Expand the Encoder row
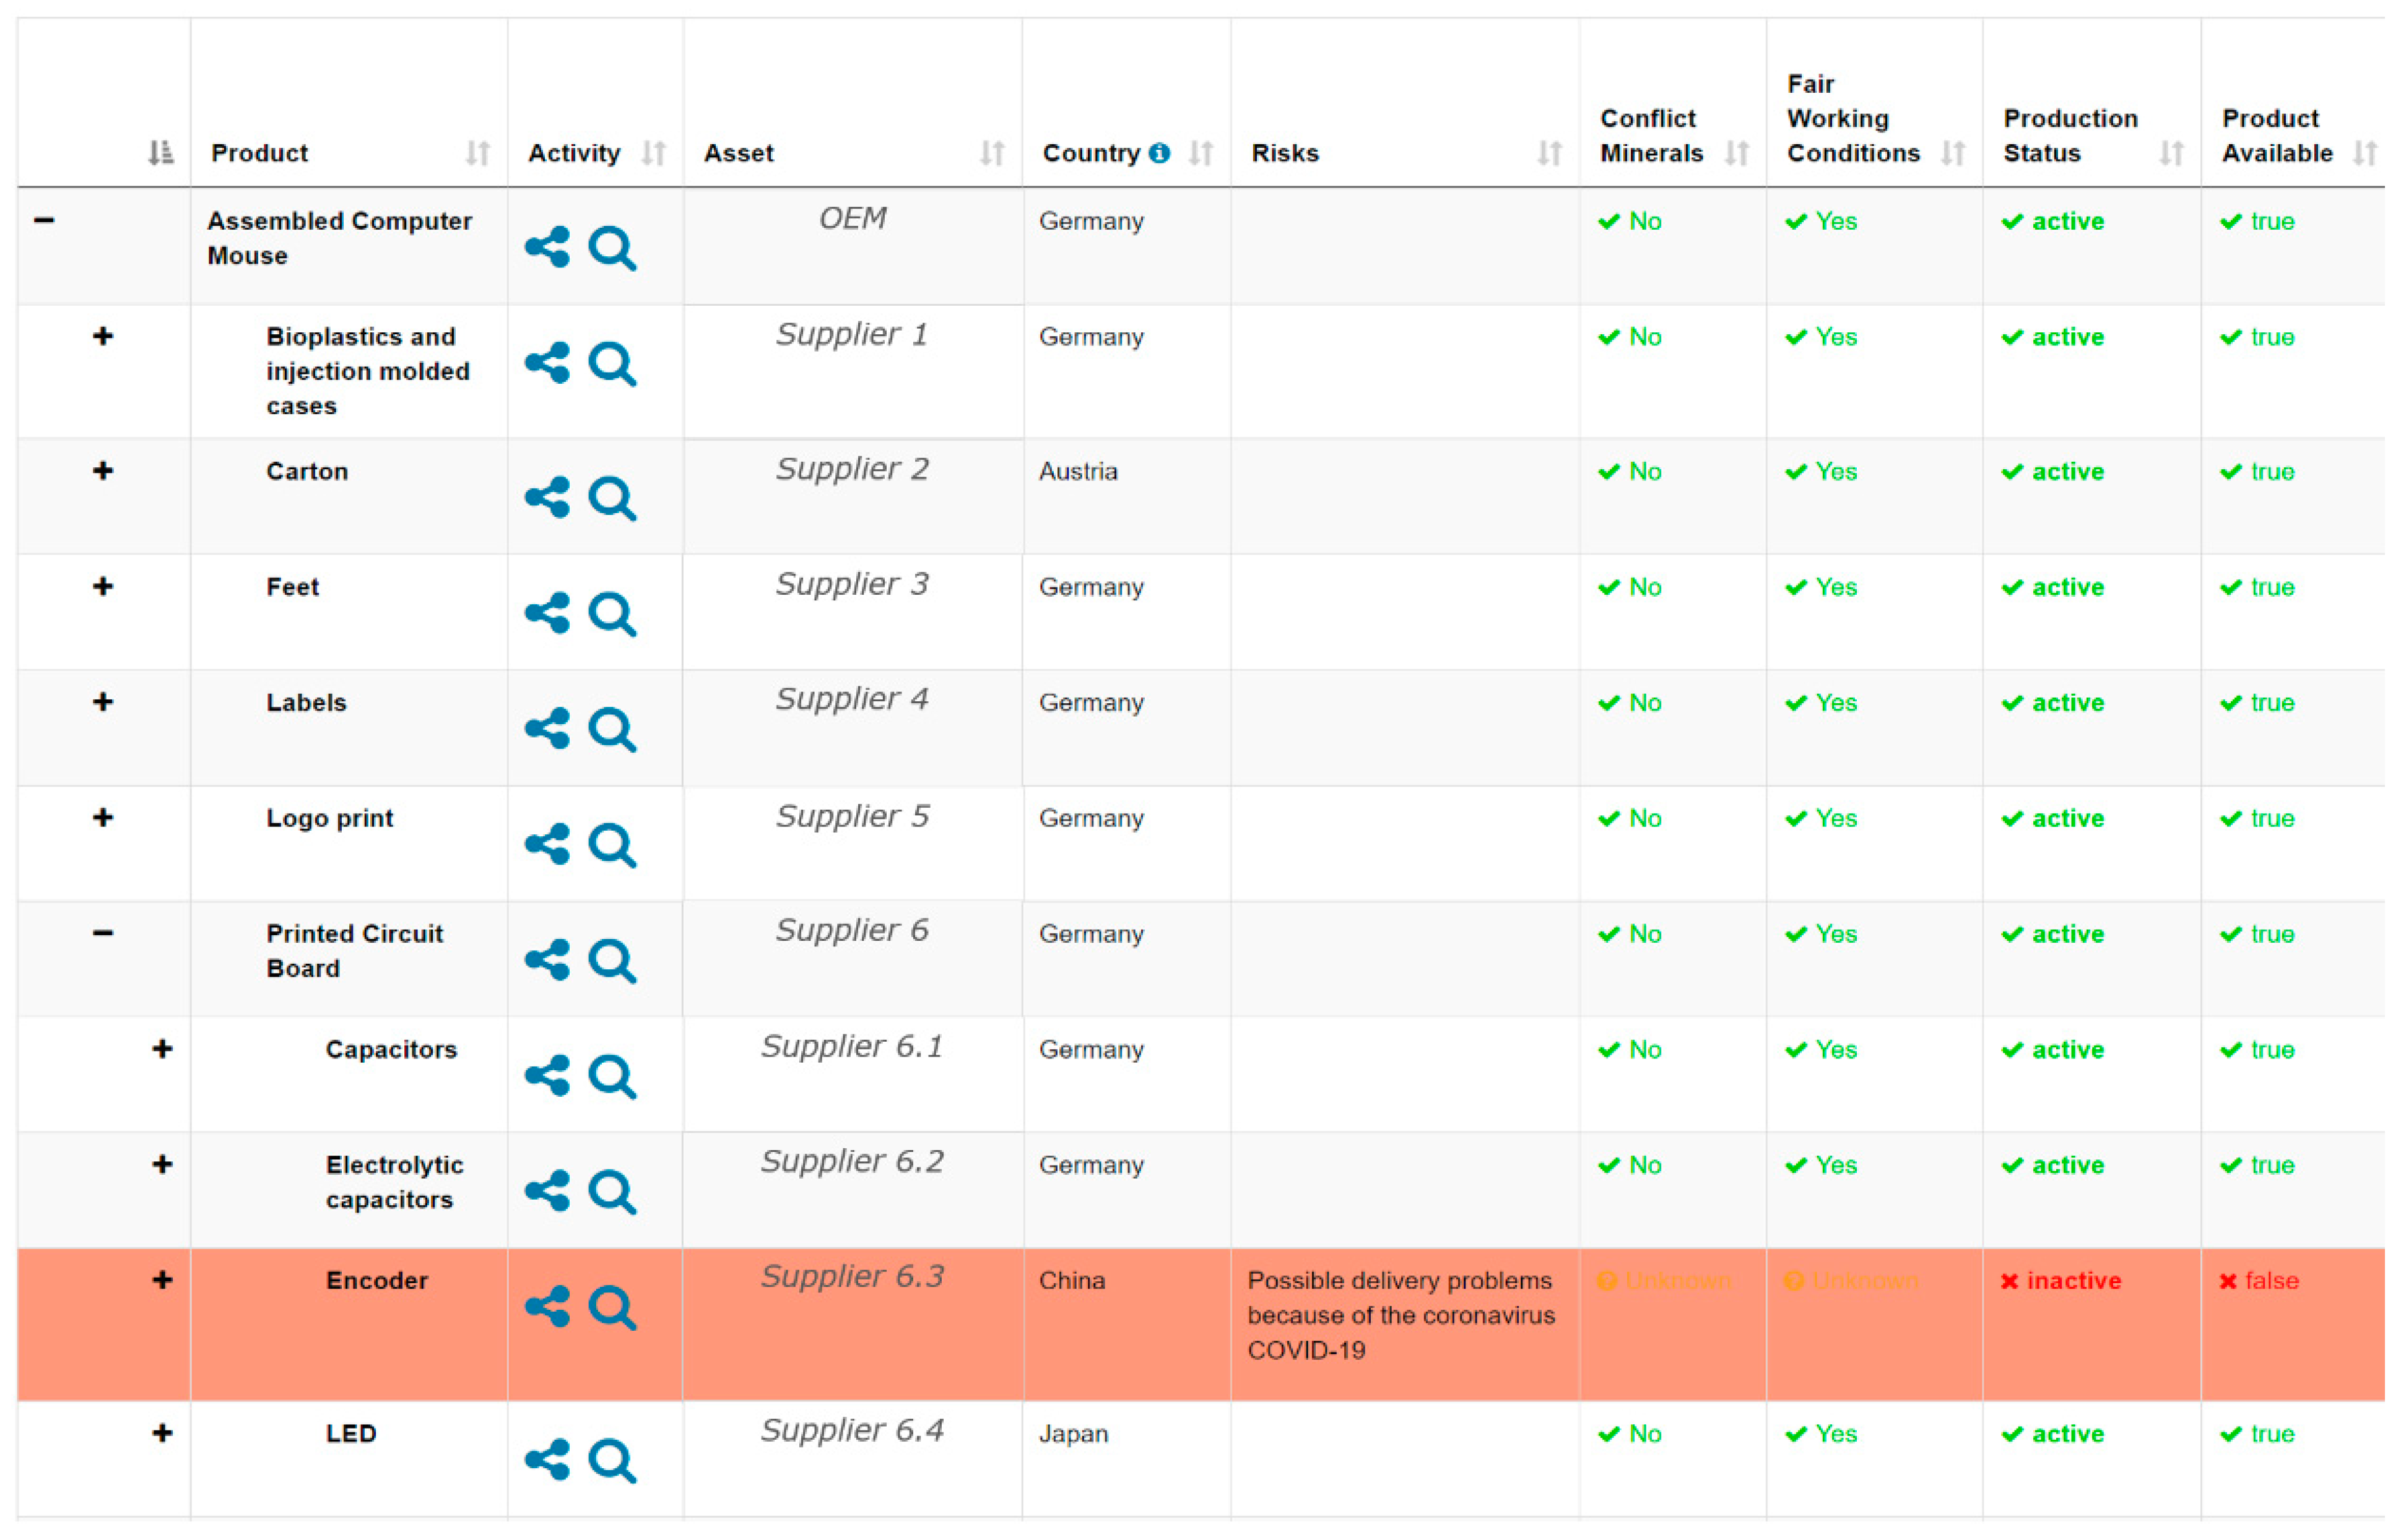Screen dimensions: 2406x1540 point(162,1281)
